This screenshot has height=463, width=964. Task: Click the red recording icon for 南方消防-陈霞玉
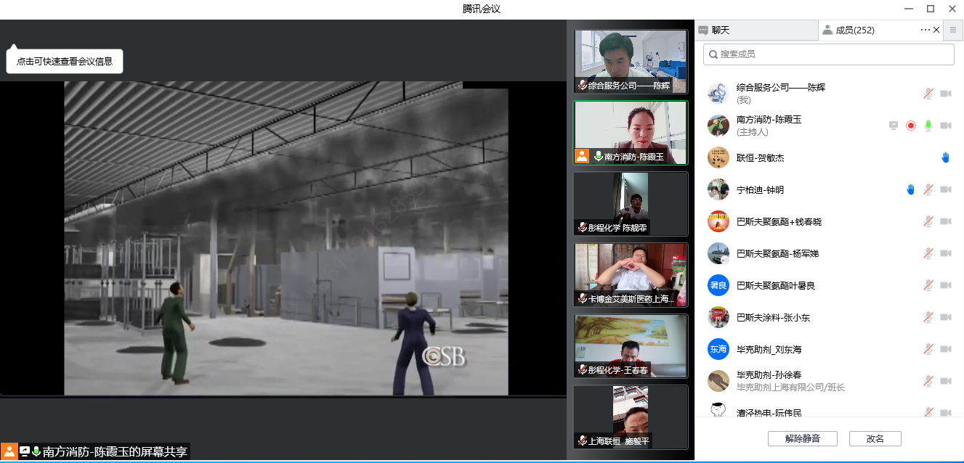[911, 126]
